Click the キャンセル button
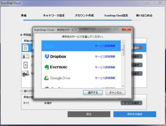The width and height of the screenshot is (166, 126). tap(116, 93)
